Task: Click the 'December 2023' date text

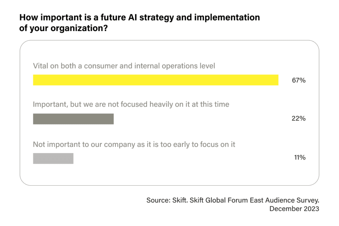Action: click(x=294, y=209)
